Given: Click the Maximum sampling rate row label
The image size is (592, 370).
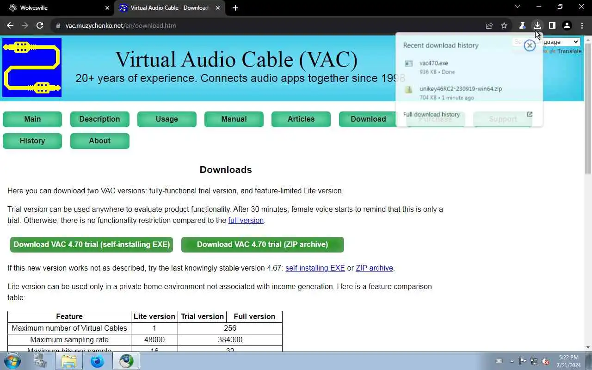Looking at the screenshot, I should [69, 339].
